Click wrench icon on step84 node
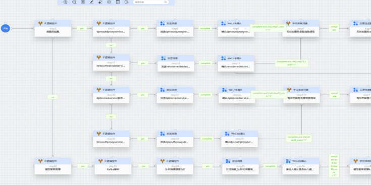This screenshot has height=185, width=371. 163,161
